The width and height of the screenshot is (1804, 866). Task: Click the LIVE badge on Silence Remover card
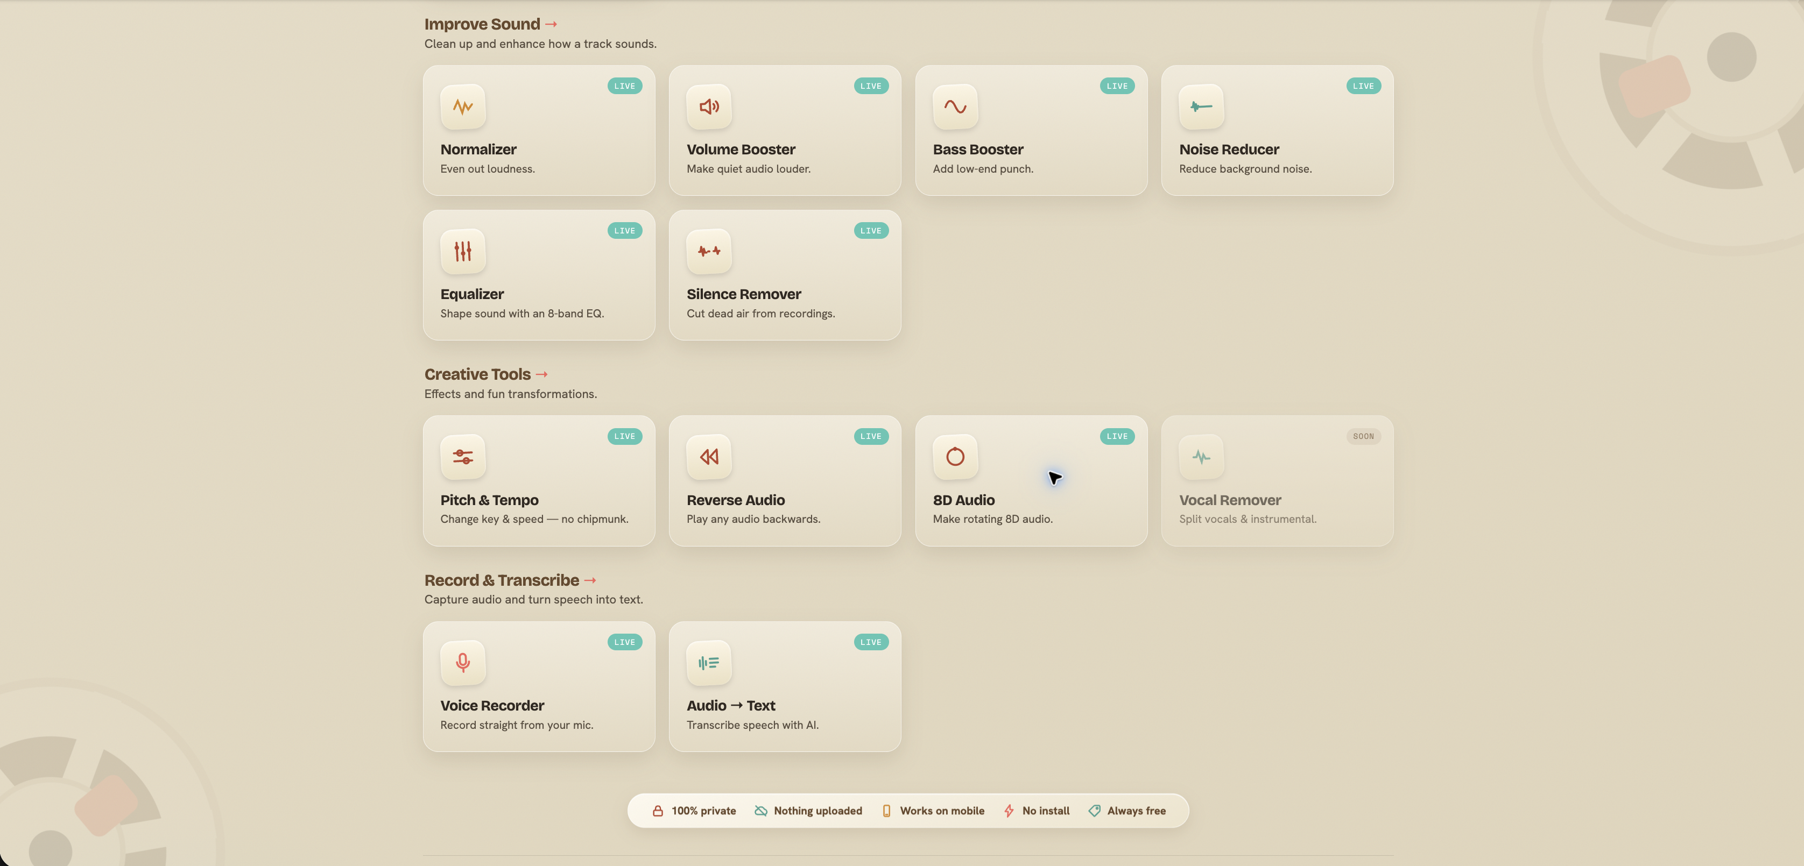(870, 230)
